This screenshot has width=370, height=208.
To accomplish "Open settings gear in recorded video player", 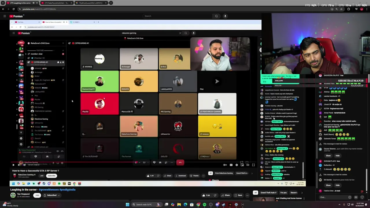I will 237,165.
